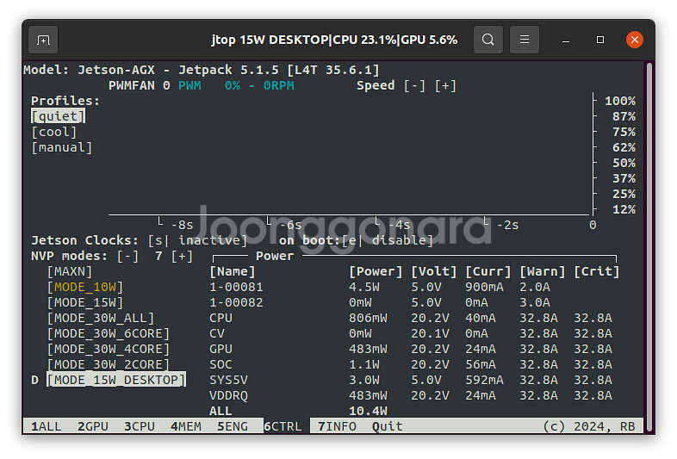This screenshot has width=677, height=459.
Task: Open a new terminal tab icon
Action: click(43, 40)
